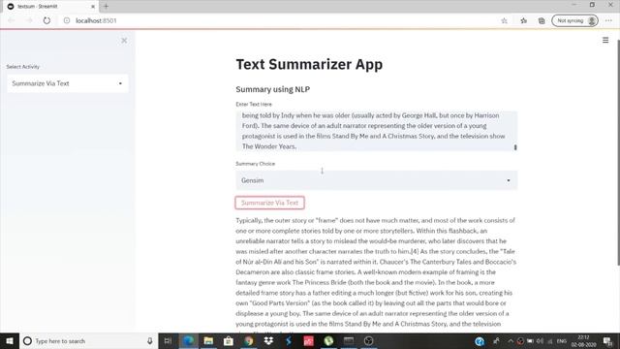Open the notification center icon
Screen dimensions: 620x349
pyautogui.click(x=607, y=341)
